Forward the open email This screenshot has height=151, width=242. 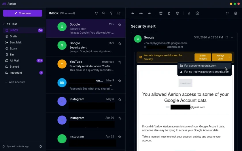click(149, 13)
